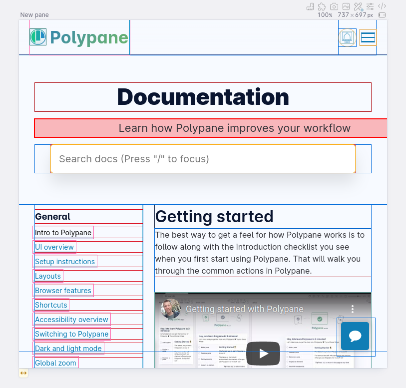Open notifications with the bell icon
The width and height of the screenshot is (406, 388).
pos(347,37)
